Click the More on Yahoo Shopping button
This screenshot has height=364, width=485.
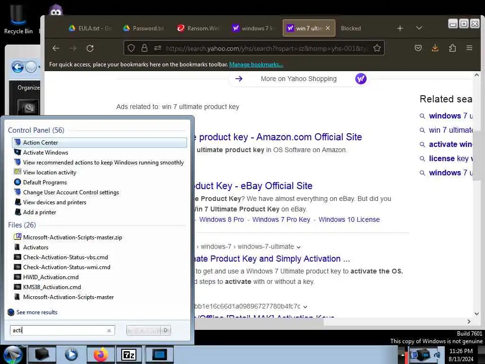click(298, 79)
